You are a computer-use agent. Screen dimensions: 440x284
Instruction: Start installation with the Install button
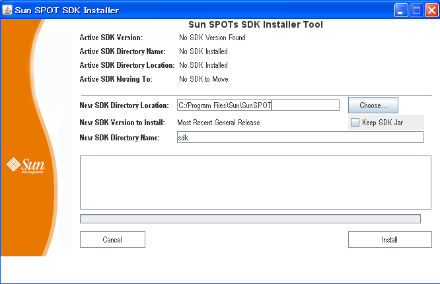tap(390, 239)
